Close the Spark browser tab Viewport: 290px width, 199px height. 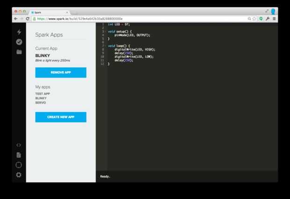pos(67,13)
